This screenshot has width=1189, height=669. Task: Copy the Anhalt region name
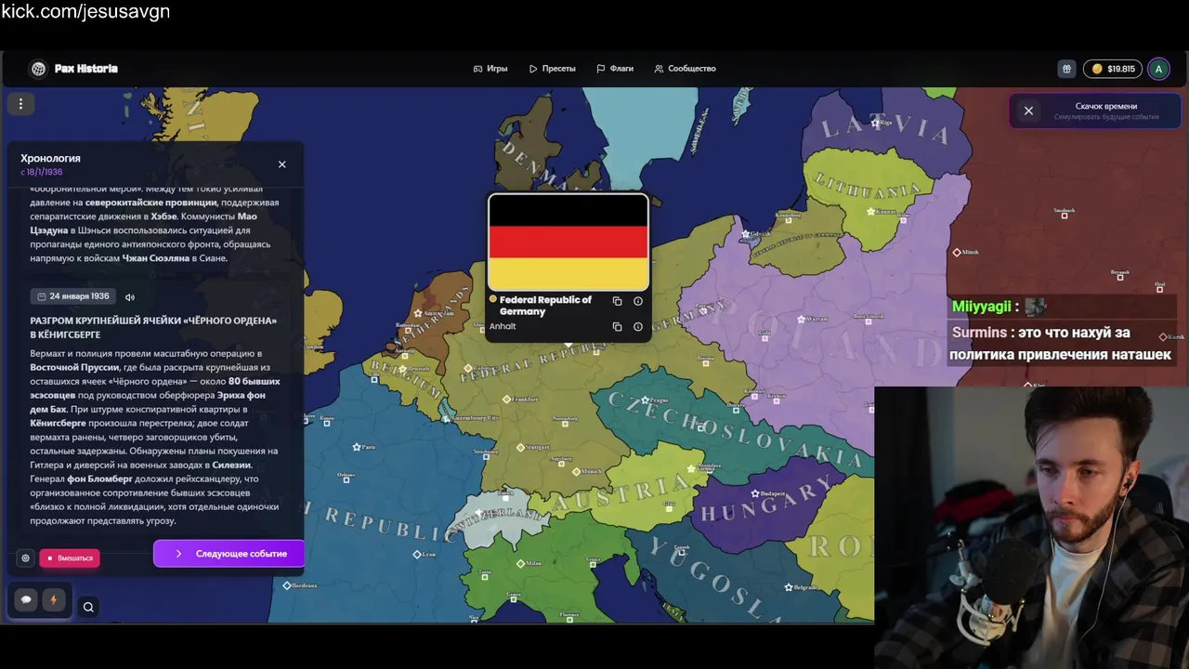point(617,327)
